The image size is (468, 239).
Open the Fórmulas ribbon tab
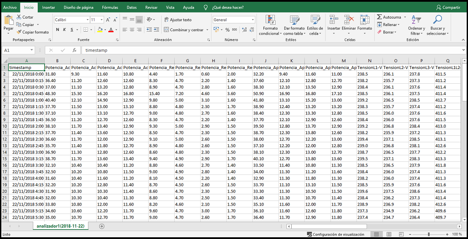110,7
